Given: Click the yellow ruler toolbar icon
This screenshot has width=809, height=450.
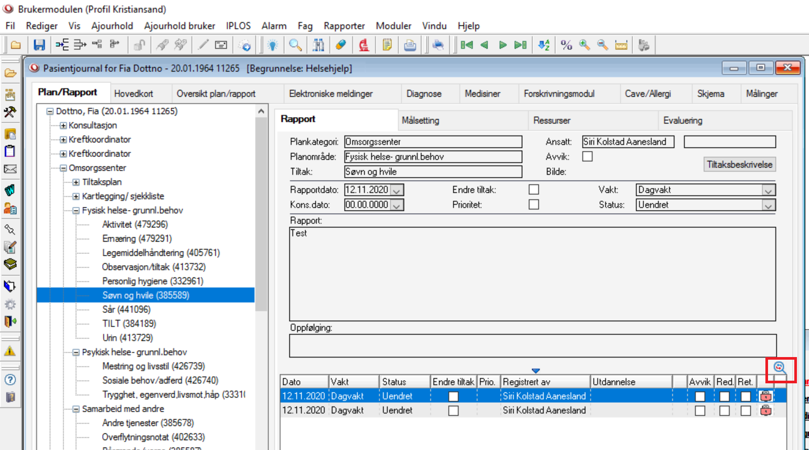Looking at the screenshot, I should (621, 45).
